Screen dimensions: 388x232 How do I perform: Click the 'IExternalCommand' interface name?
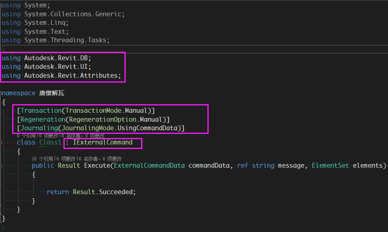[x=102, y=142]
